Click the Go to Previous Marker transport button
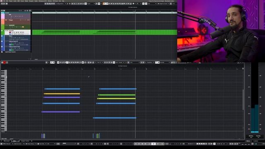Screen dimensions: 265x149 (x=135, y=144)
